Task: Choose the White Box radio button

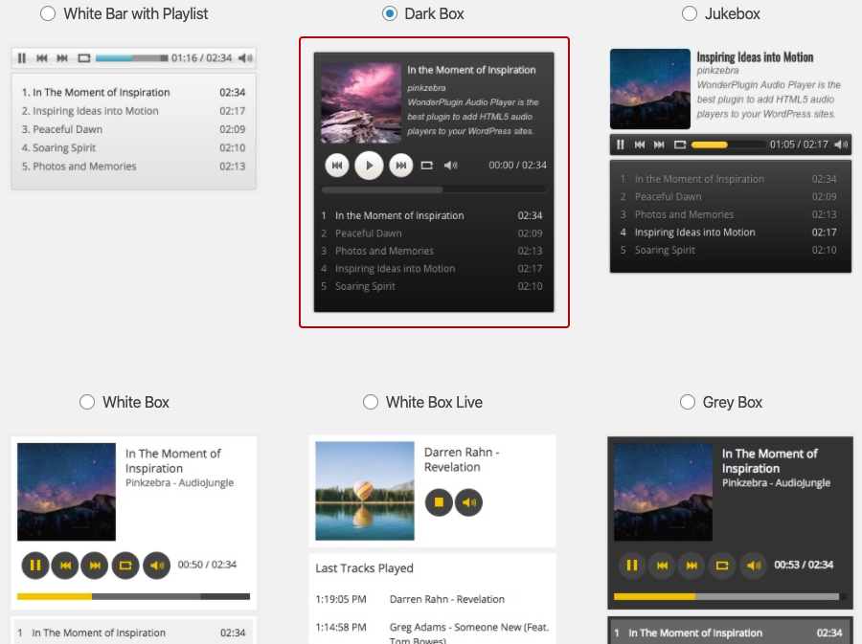Action: click(x=87, y=402)
